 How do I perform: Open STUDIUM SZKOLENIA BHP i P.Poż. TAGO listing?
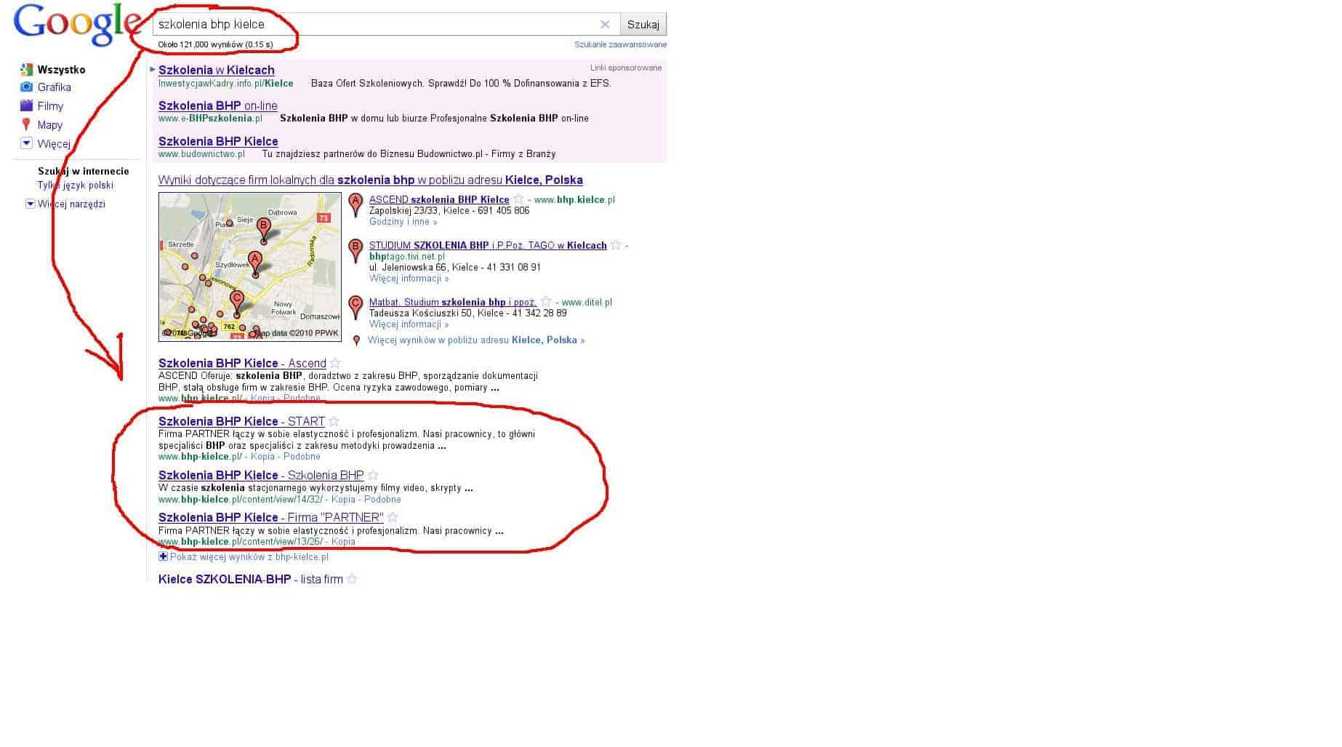[x=488, y=245]
